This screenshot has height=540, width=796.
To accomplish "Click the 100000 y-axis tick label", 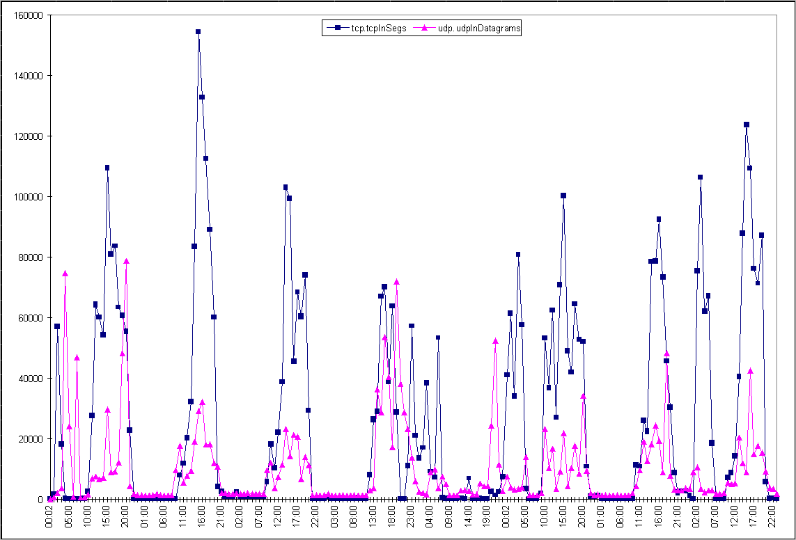I will (x=28, y=196).
